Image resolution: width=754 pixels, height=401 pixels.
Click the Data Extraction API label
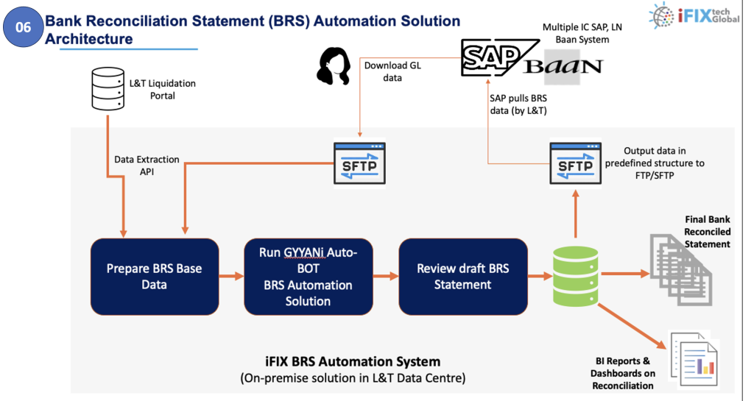click(x=147, y=166)
